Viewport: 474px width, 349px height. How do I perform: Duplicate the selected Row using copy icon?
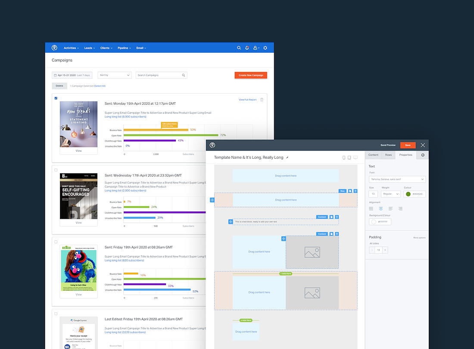[x=350, y=191]
